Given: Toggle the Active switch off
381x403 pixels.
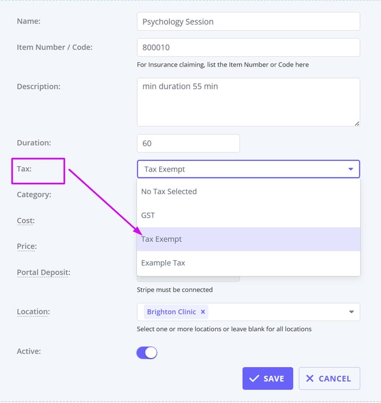Looking at the screenshot, I should pos(147,353).
